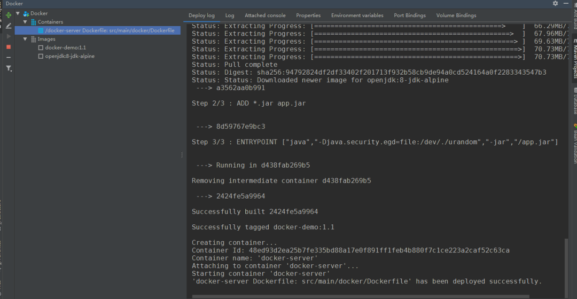Click 'Downloaded newer image for openjdk:8-jdk-alpine' line
Viewport: 577px width, 299px height.
(320, 80)
